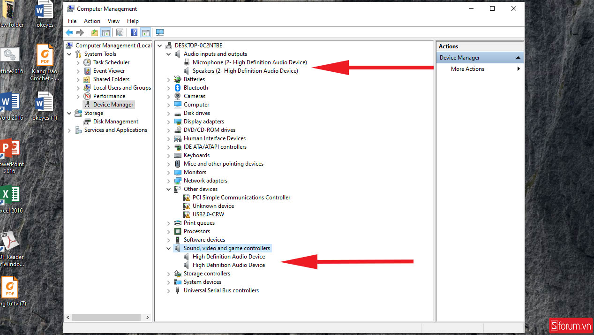Expand the Display adapters category
This screenshot has width=594, height=335.
click(169, 122)
